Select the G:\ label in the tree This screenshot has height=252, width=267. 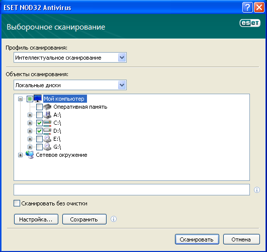(x=57, y=147)
